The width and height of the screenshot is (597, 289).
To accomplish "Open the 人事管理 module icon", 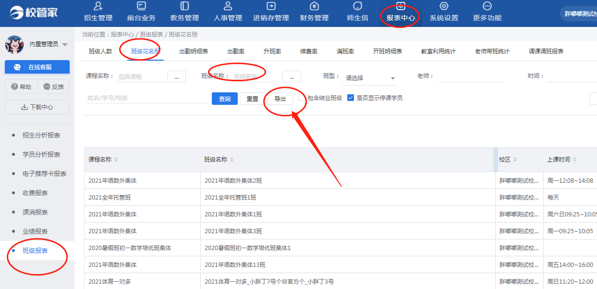I will [x=228, y=6].
